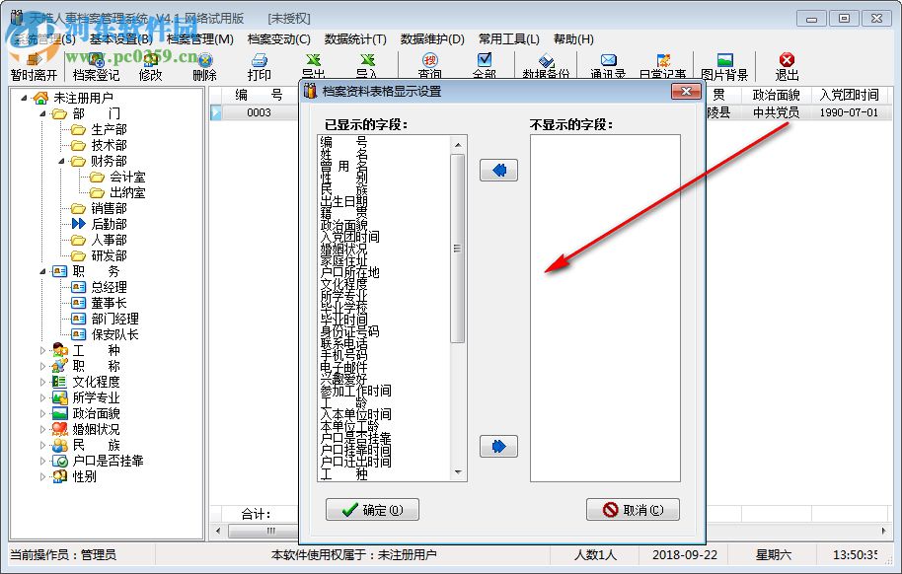902x574 pixels.
Task: Click the displayed fields list scrollbar thumb
Action: point(458,249)
